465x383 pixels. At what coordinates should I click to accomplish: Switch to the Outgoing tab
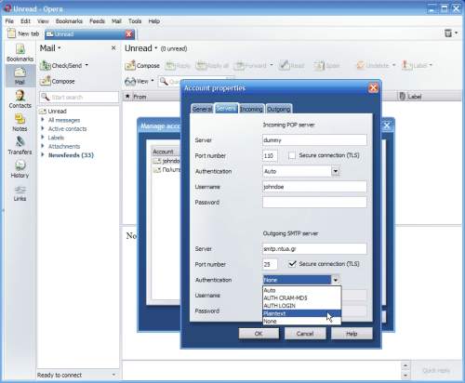[279, 109]
